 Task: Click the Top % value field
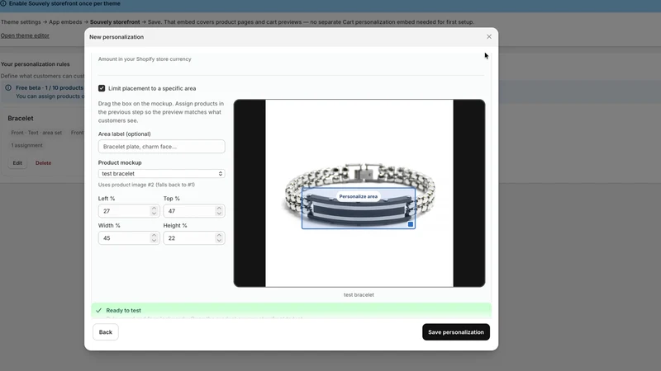(x=189, y=211)
